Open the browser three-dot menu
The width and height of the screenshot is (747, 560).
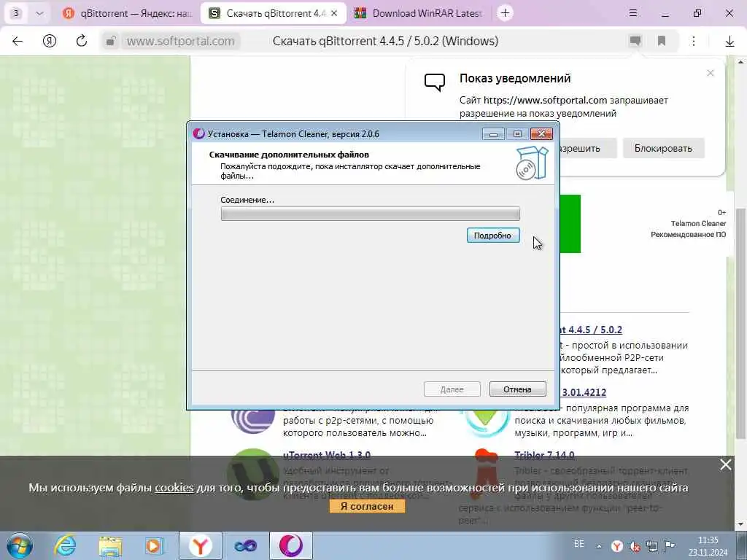click(694, 41)
